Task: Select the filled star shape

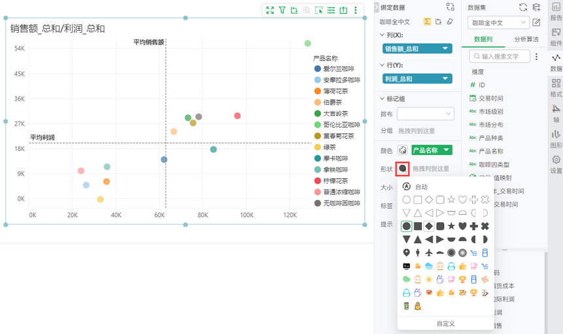Action: pyautogui.click(x=451, y=226)
